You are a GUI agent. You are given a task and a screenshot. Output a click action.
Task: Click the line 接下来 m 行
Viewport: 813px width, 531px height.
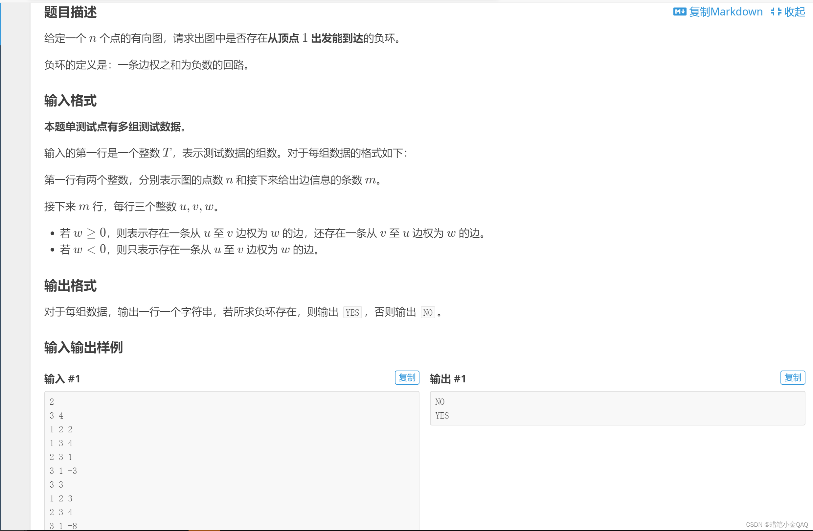[x=132, y=206]
